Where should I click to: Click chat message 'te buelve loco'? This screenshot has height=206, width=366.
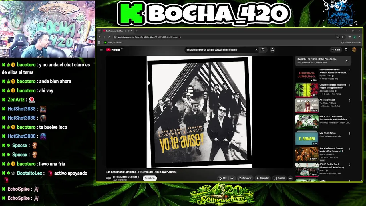pos(53,127)
